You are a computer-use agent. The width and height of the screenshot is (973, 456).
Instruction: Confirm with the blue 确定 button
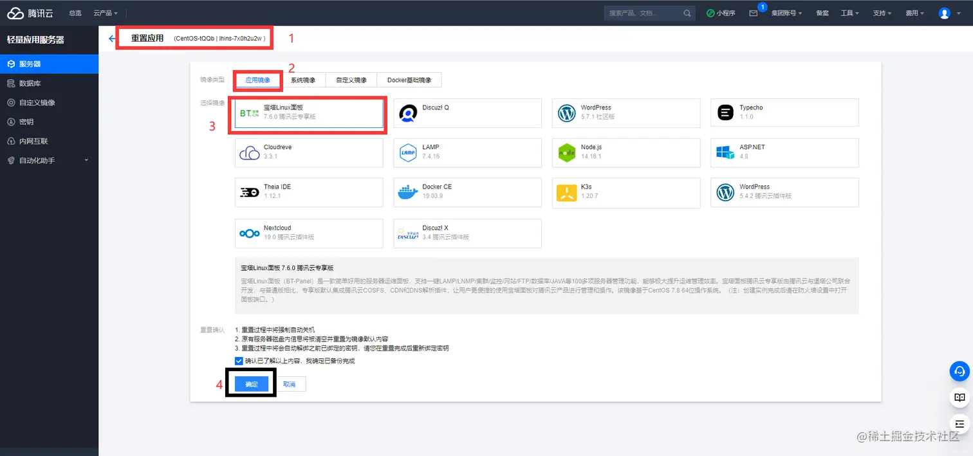(252, 384)
